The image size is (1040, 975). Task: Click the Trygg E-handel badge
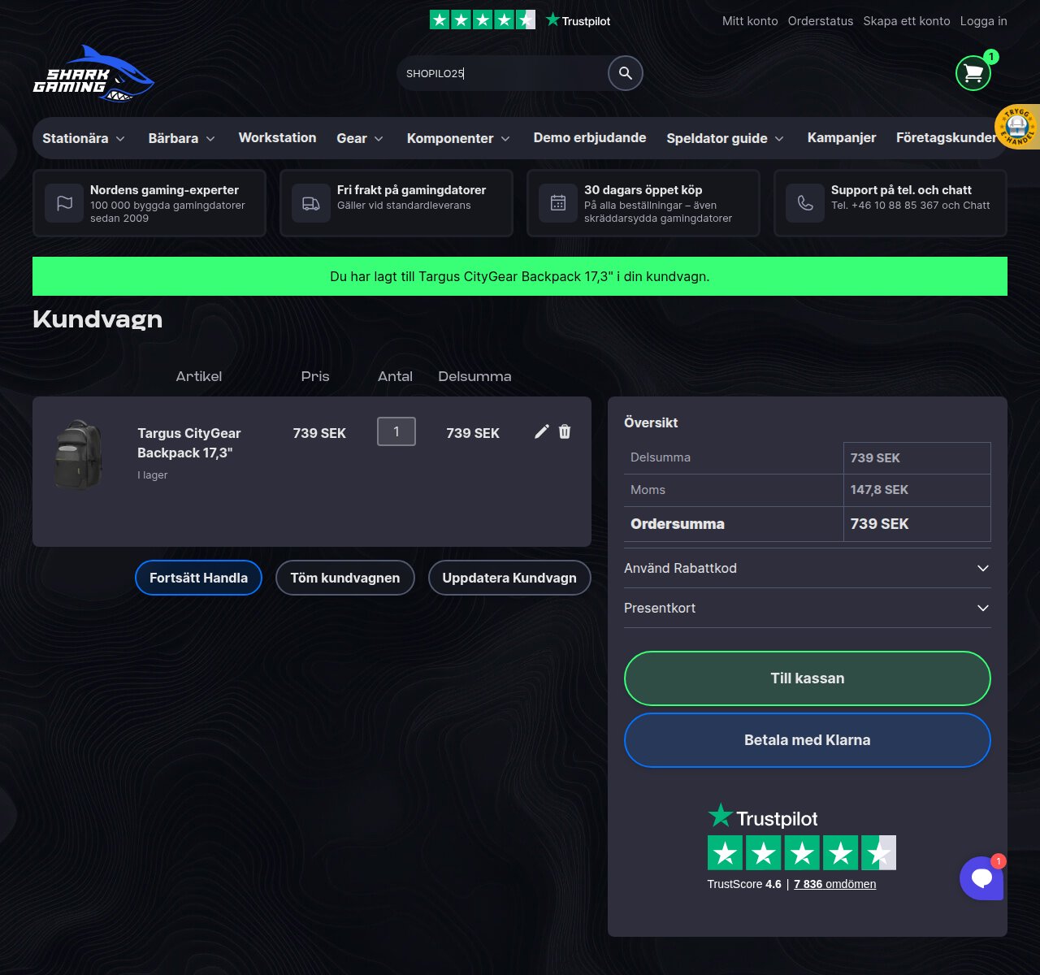[1017, 127]
